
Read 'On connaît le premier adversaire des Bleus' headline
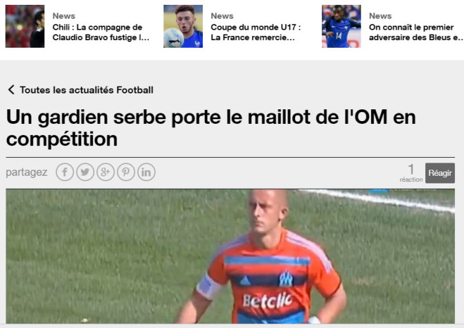(416, 33)
